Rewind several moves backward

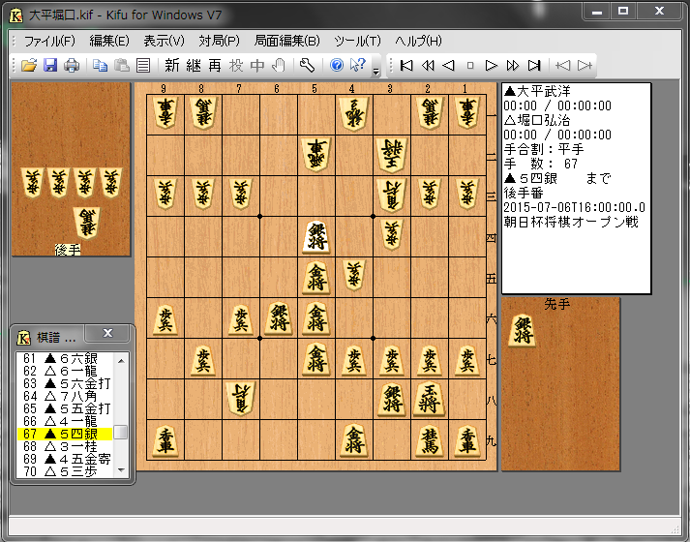tap(428, 66)
